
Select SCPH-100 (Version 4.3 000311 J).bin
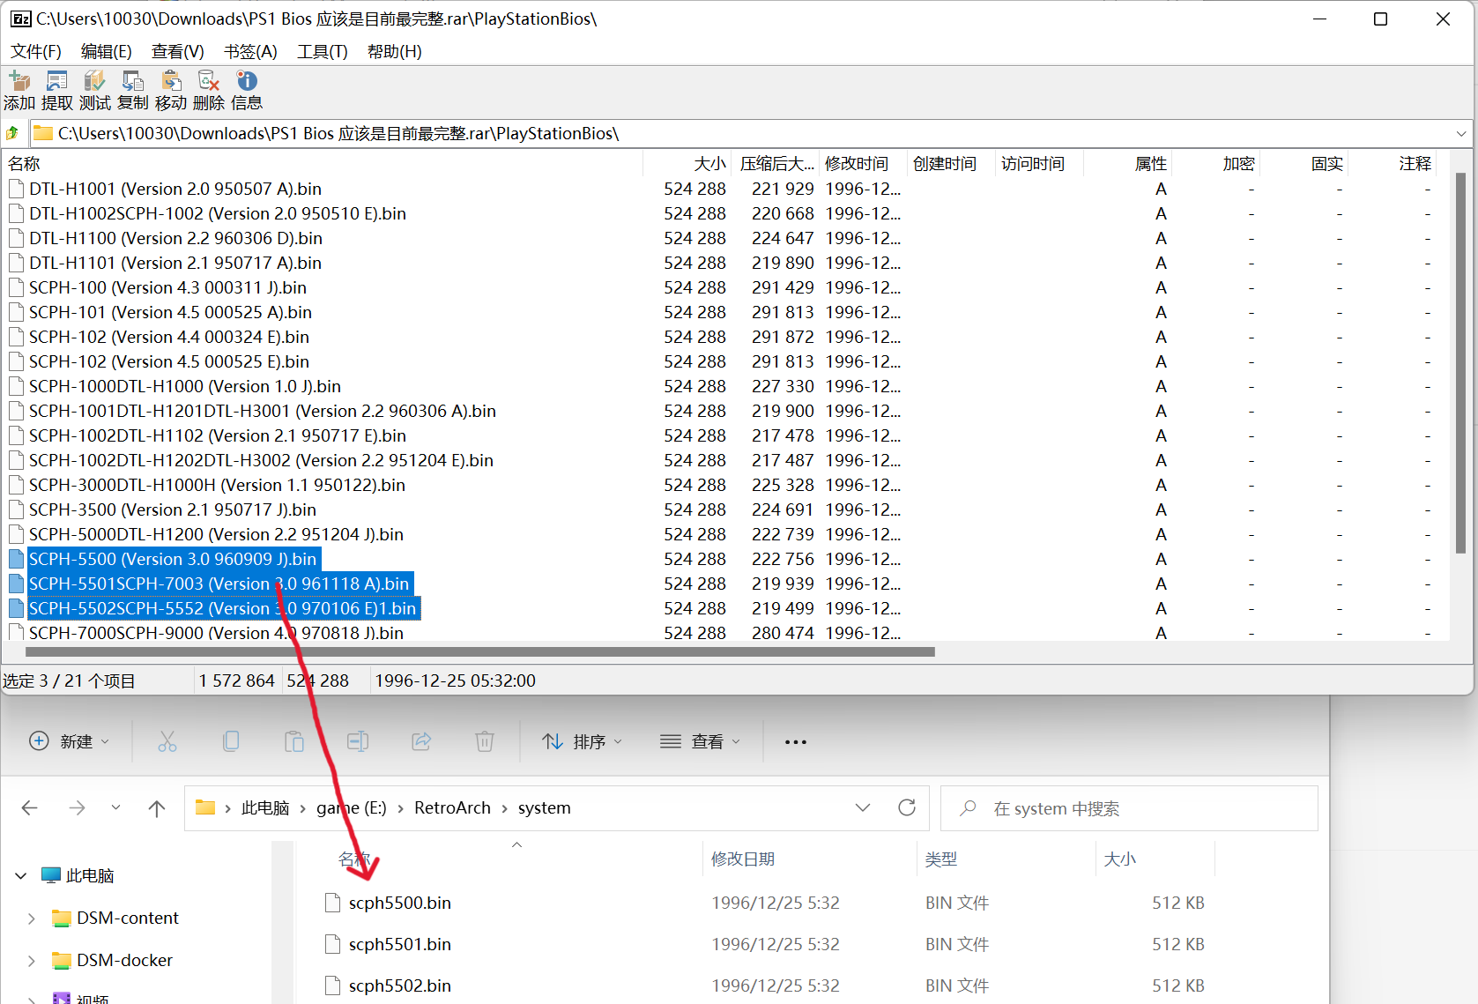tap(167, 288)
